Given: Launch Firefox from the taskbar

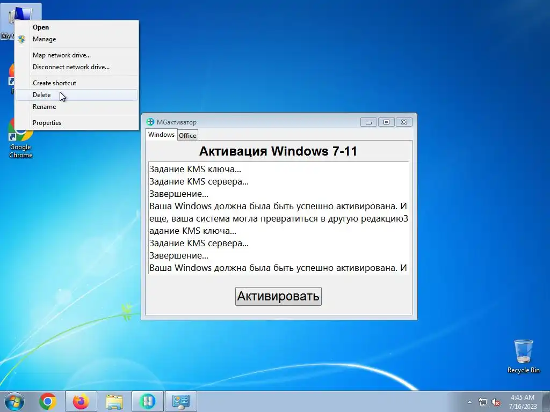Looking at the screenshot, I should (81, 401).
